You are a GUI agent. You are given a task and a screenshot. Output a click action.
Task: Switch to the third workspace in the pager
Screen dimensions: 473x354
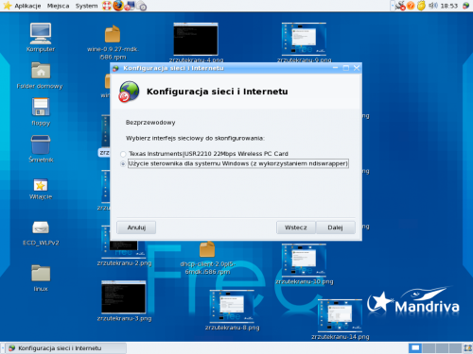click(x=442, y=348)
